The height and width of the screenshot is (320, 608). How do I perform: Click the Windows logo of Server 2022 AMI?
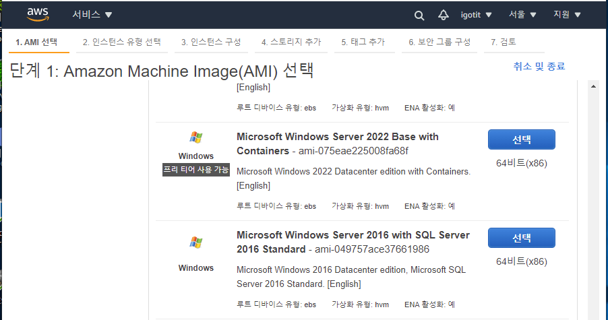point(196,137)
